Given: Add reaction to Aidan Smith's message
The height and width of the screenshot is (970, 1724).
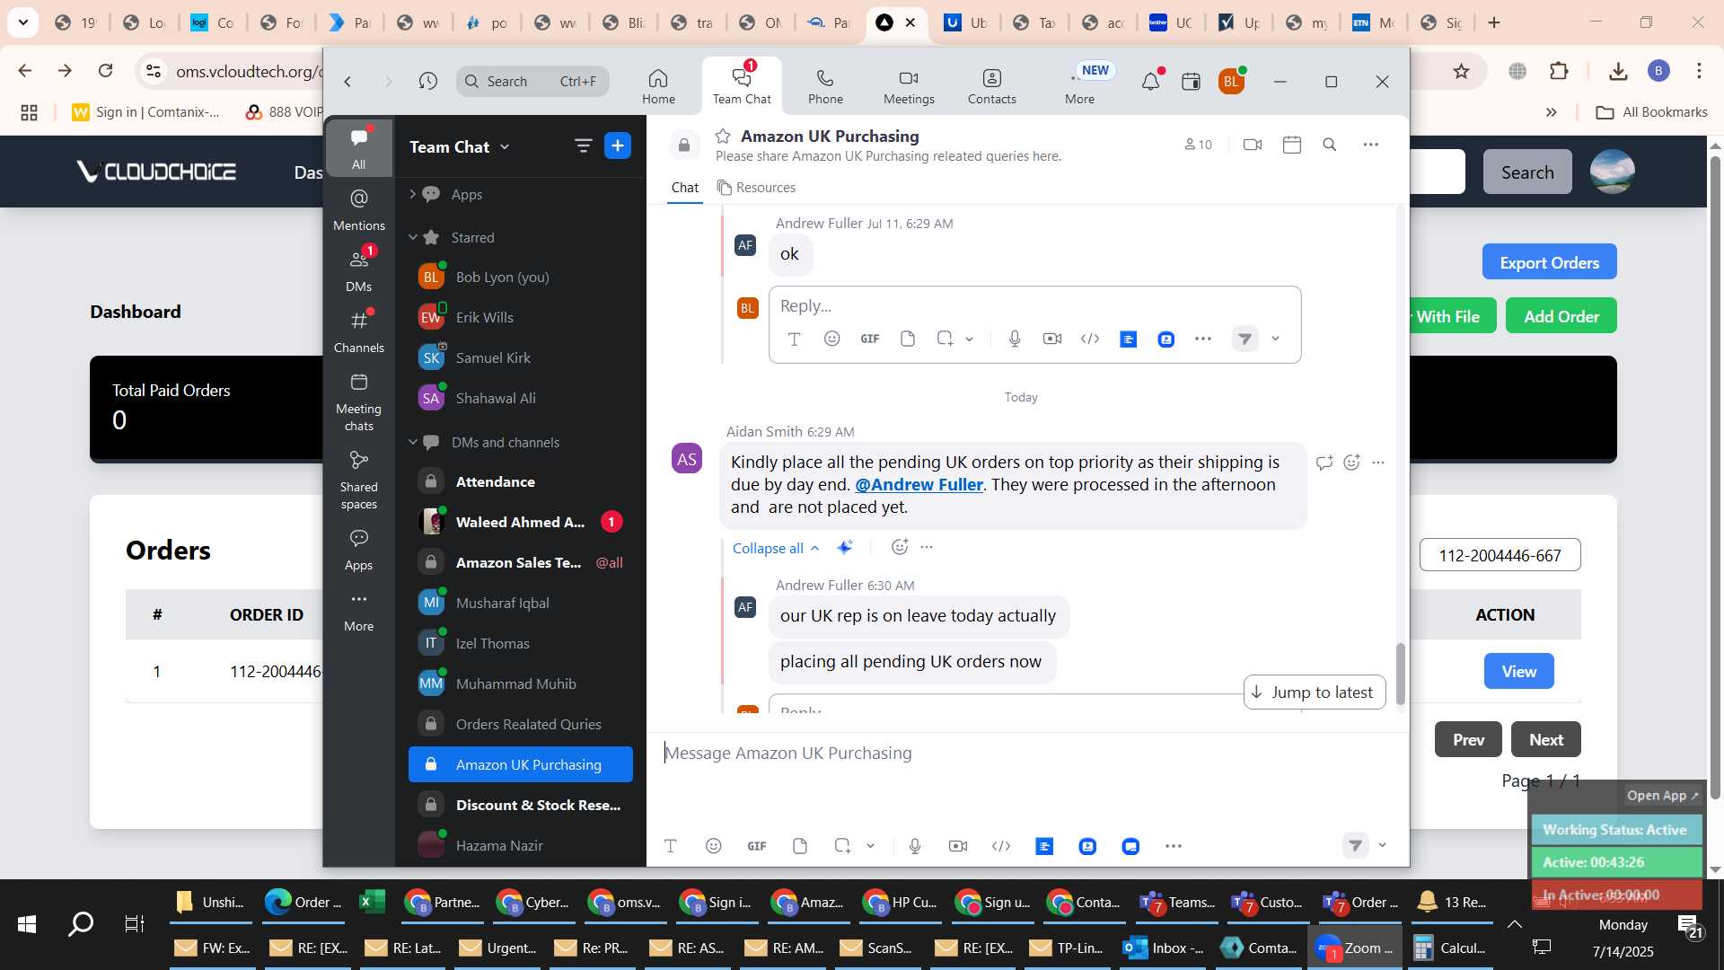Looking at the screenshot, I should (1352, 463).
